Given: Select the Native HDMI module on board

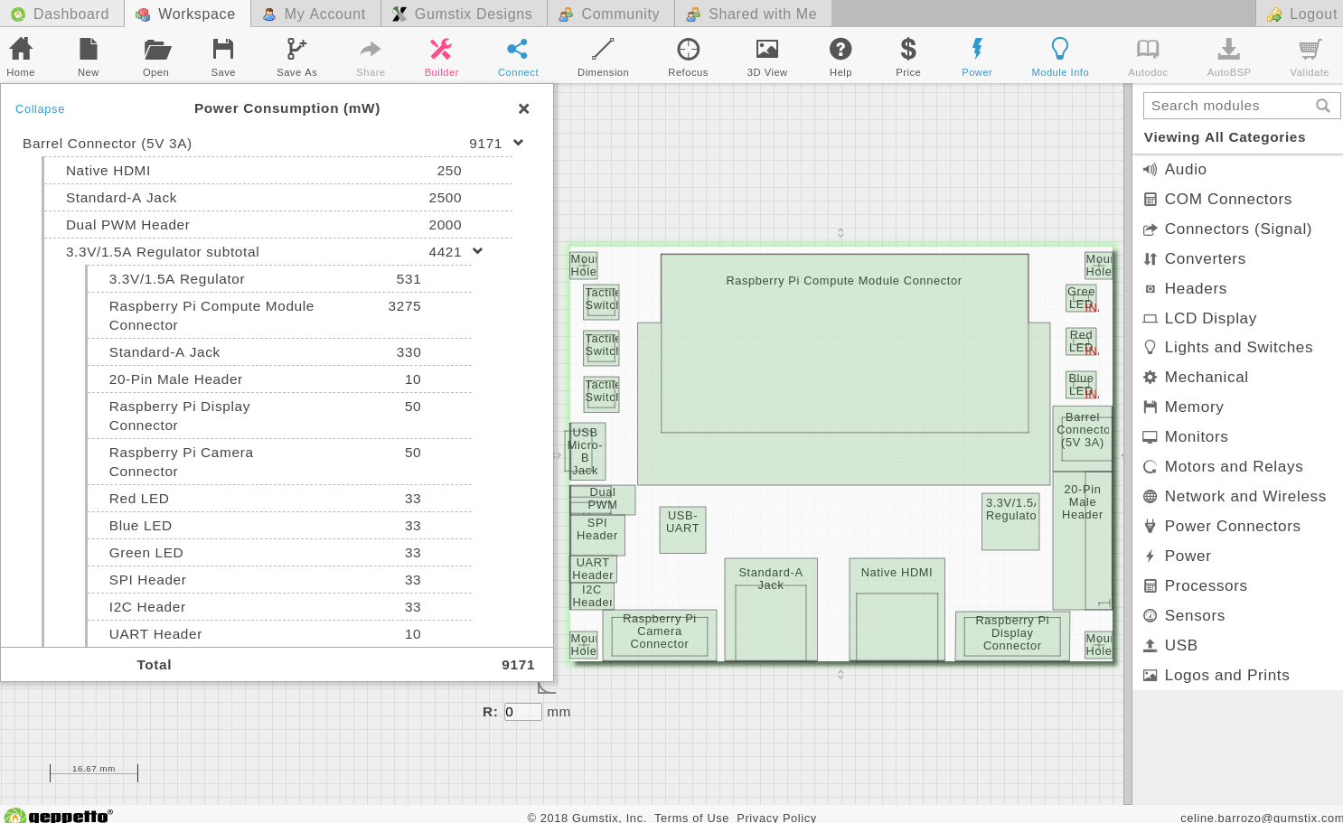Looking at the screenshot, I should (897, 610).
